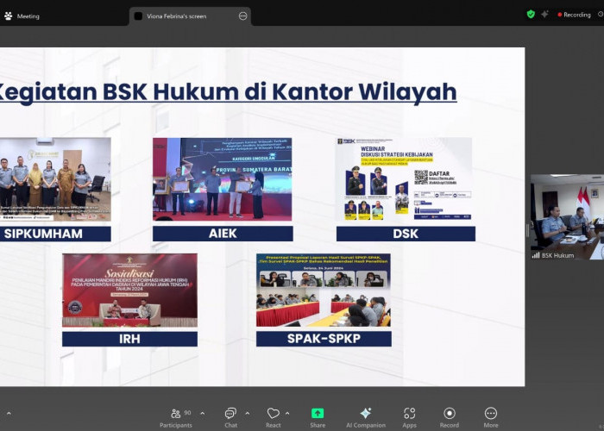This screenshot has width=604, height=431.
Task: Click the slide title Kegiatan BSK Hukum
Action: pos(229,92)
